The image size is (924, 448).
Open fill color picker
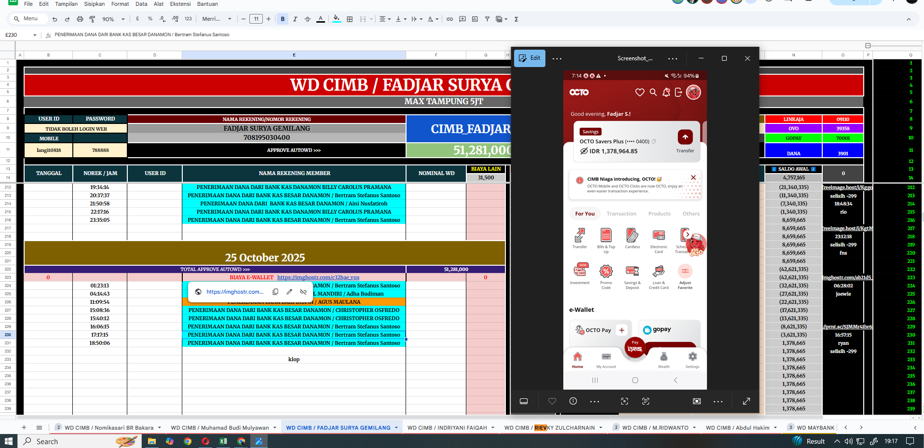pos(337,19)
